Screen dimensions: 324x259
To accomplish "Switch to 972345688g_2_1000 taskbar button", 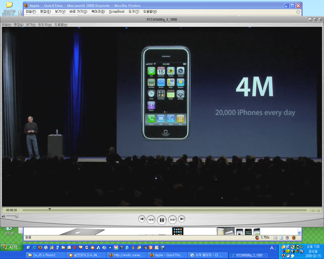I will (x=248, y=255).
